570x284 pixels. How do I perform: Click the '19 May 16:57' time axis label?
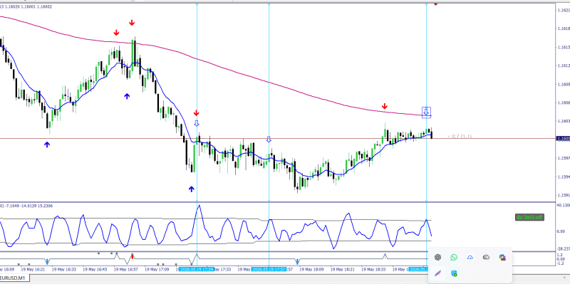click(126, 270)
